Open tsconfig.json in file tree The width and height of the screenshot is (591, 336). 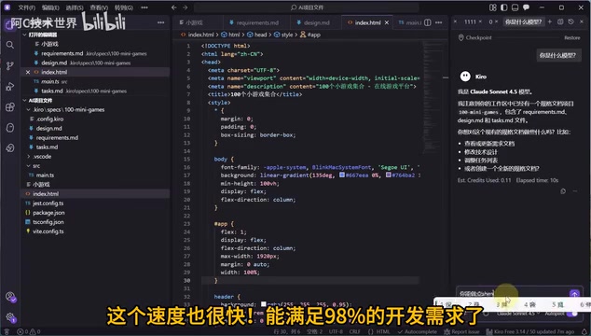48,222
